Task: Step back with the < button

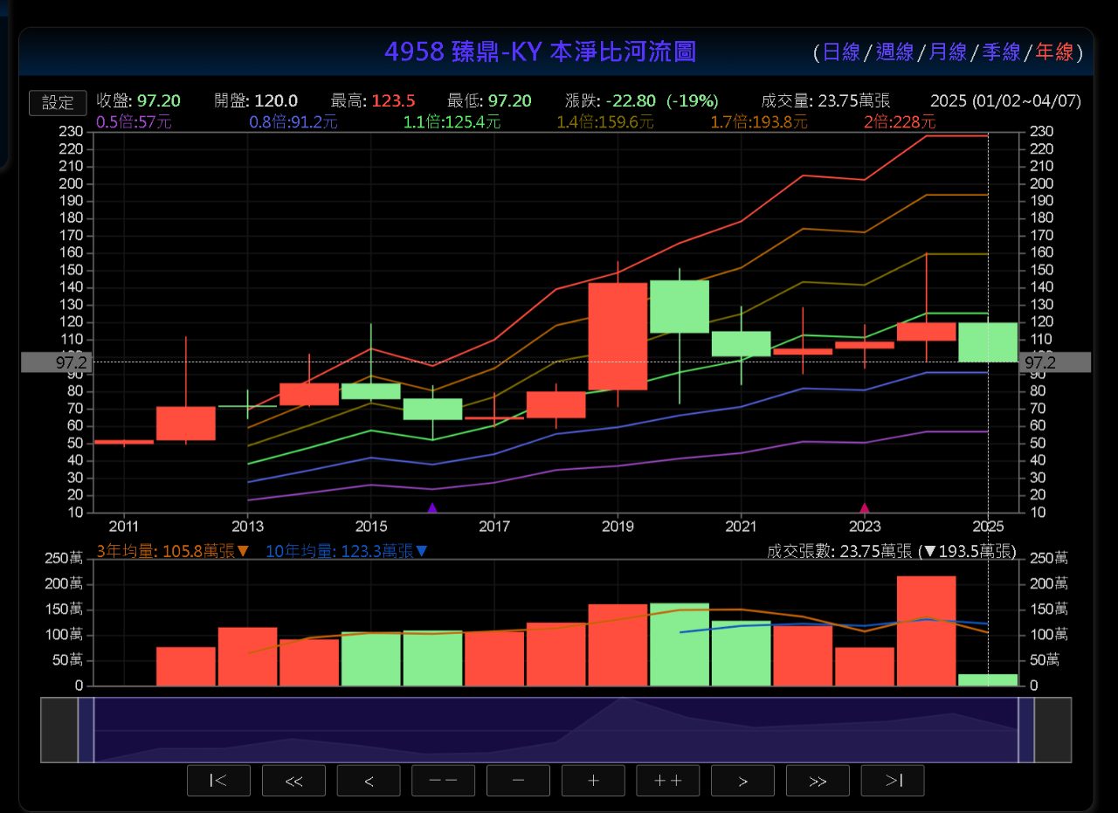Action: pyautogui.click(x=369, y=781)
